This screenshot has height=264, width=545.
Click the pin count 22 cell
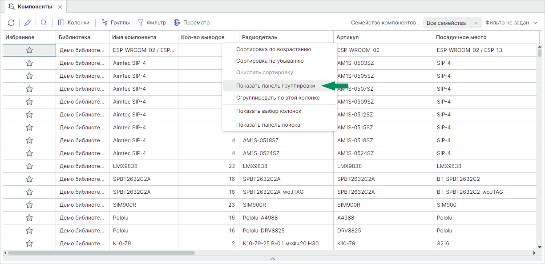[209, 166]
